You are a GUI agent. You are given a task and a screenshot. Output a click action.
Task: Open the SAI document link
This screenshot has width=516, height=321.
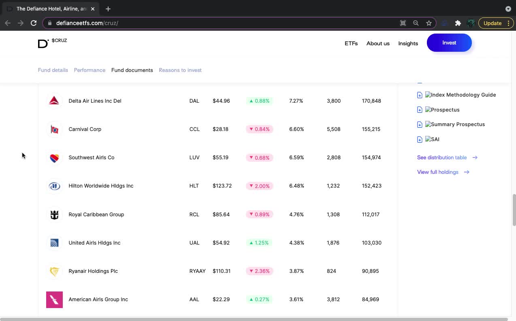[x=432, y=139]
